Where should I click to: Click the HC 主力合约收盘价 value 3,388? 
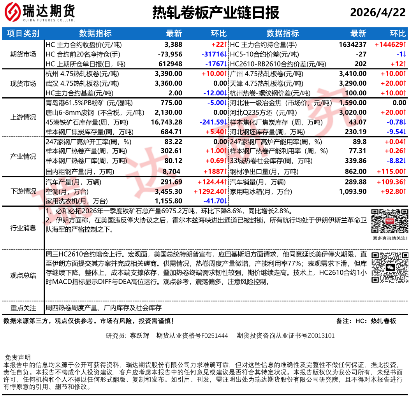pos(173,45)
